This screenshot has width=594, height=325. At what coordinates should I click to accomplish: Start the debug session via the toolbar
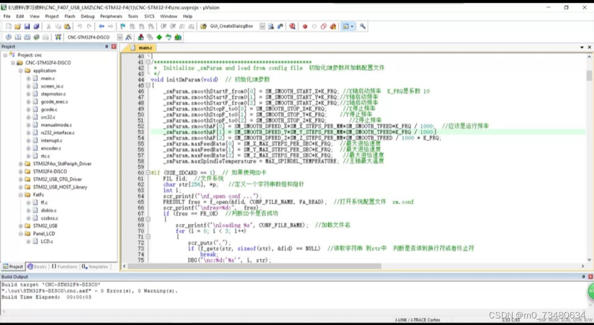(292, 26)
